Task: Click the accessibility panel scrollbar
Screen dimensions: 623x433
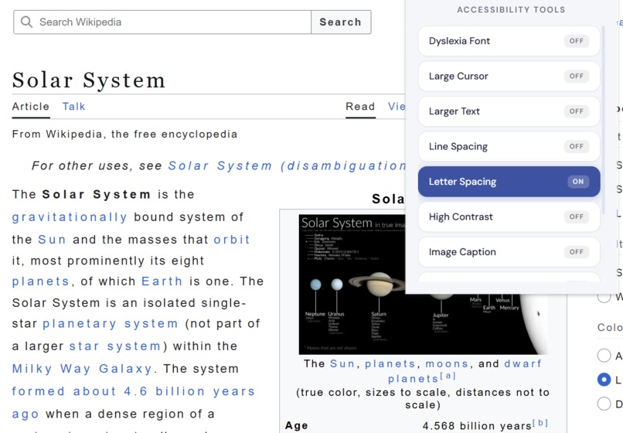Action: tap(604, 119)
